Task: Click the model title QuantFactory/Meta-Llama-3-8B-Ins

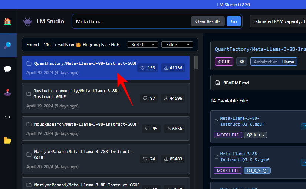Action: pos(260,49)
